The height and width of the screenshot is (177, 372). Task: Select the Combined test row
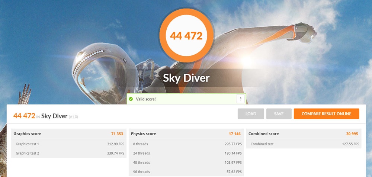pyautogui.click(x=304, y=144)
